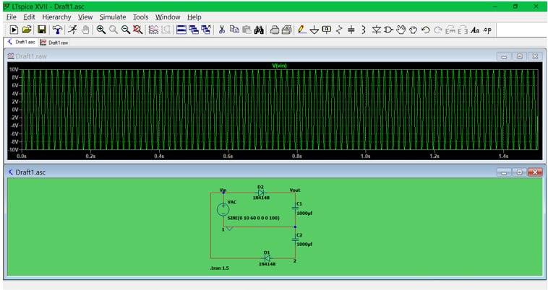Open the Hierarchy menu
This screenshot has width=548, height=290.
(56, 17)
